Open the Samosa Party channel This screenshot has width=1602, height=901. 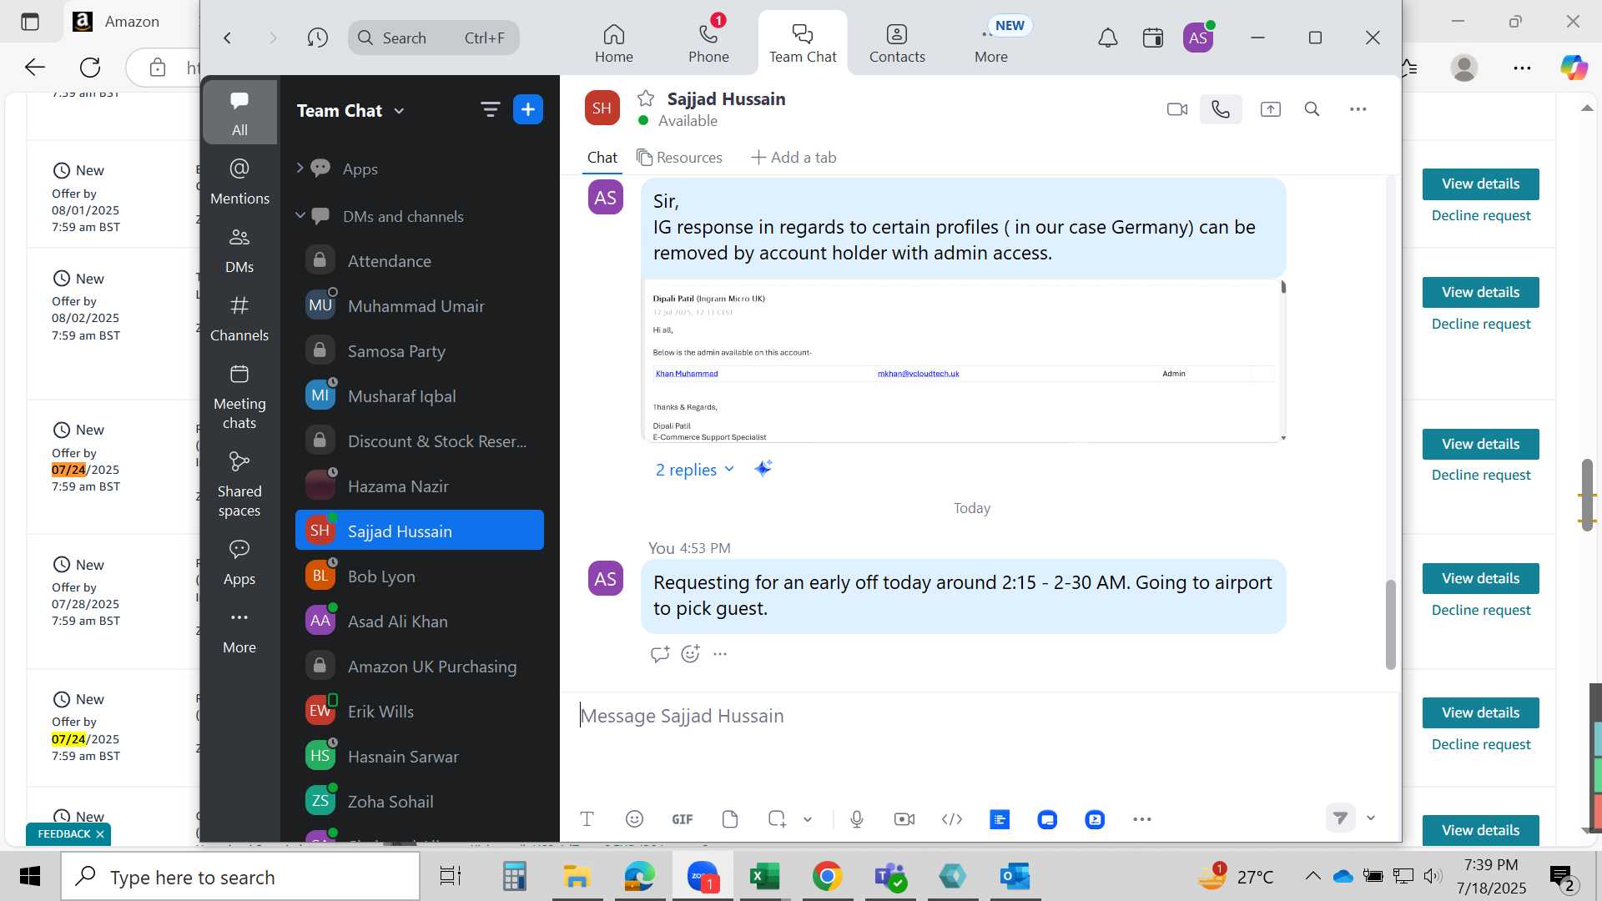(419, 351)
